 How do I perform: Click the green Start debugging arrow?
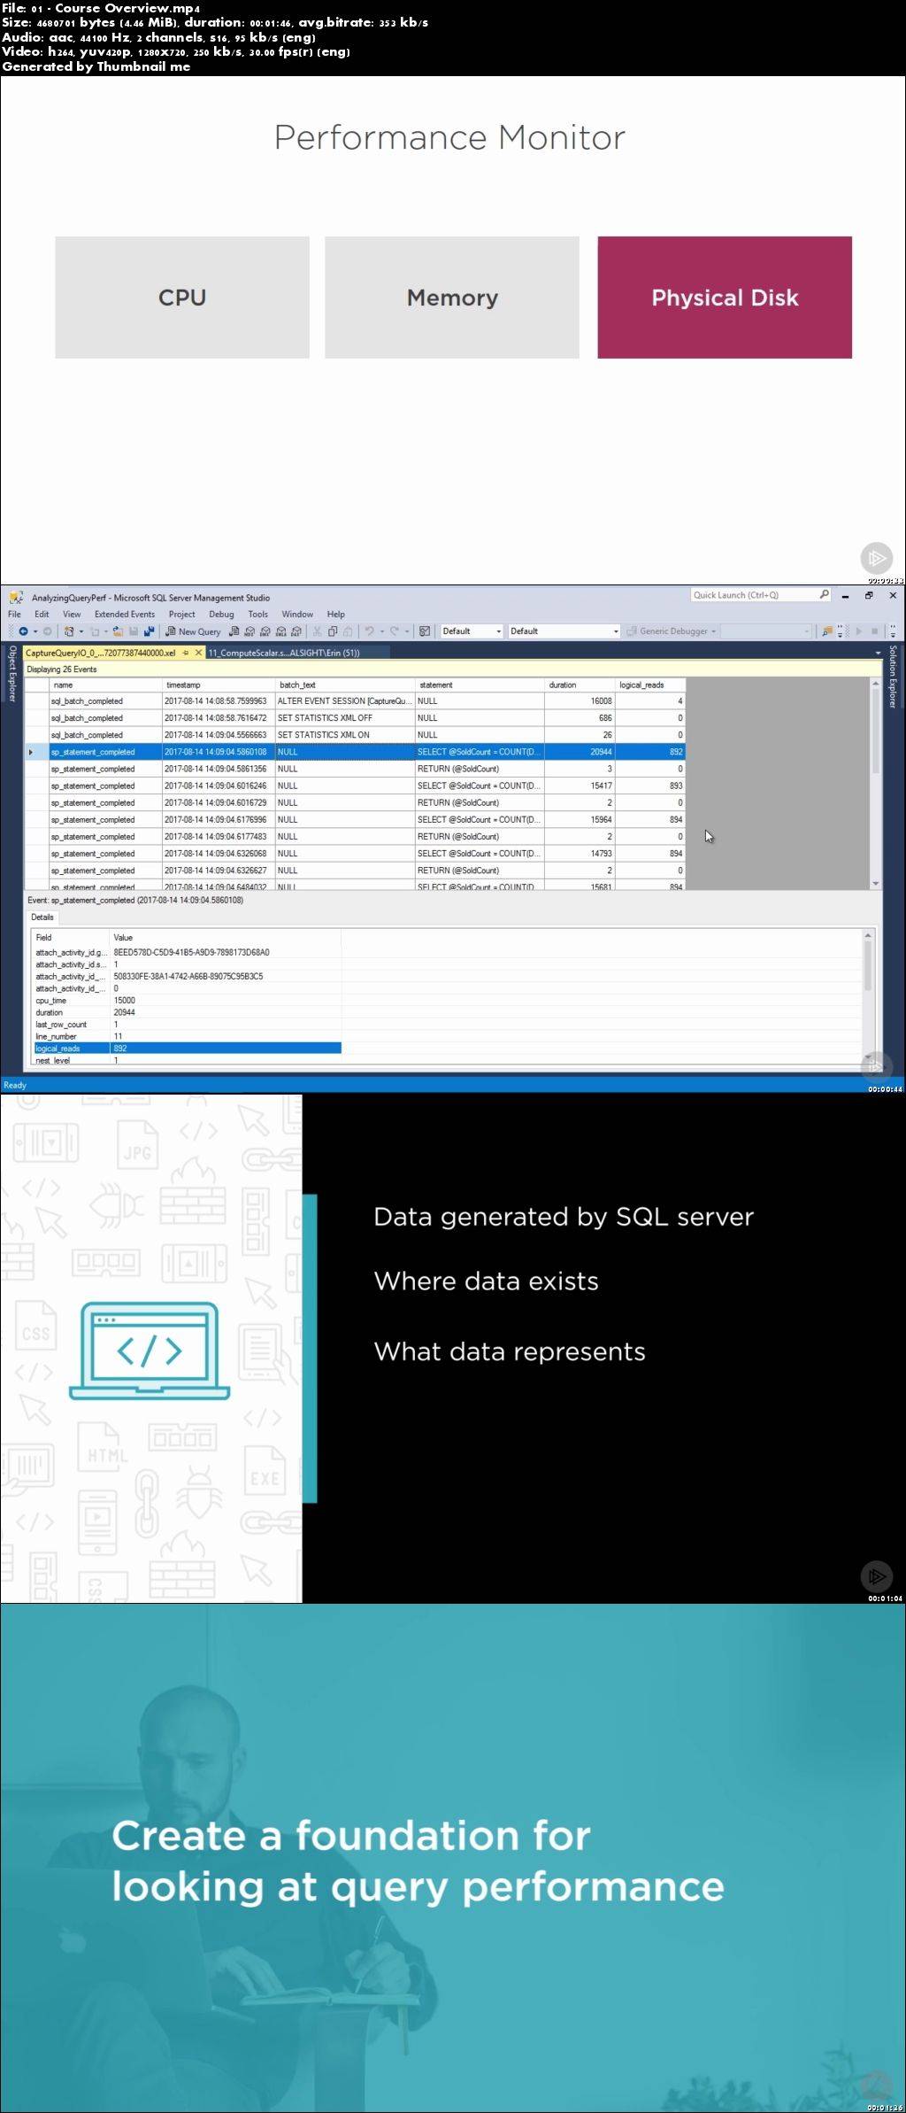(858, 631)
